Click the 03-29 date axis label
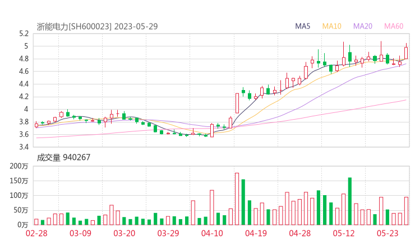This screenshot has height=246, width=415. coord(168,233)
